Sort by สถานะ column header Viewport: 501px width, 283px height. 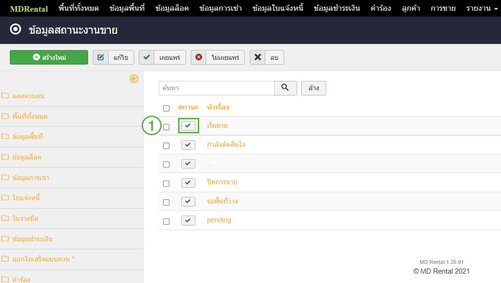point(188,107)
